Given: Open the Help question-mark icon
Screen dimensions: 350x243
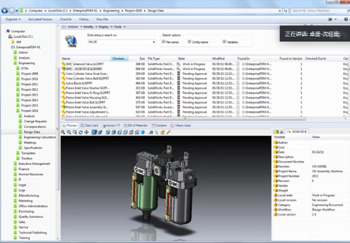Looking at the screenshot, I should [x=346, y=19].
